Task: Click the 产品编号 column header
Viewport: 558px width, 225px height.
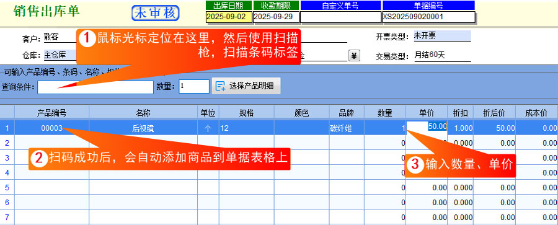Action: [51, 113]
